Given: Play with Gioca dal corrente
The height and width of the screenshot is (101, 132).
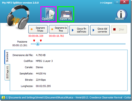Looking at the screenshot, I should click(x=100, y=30).
